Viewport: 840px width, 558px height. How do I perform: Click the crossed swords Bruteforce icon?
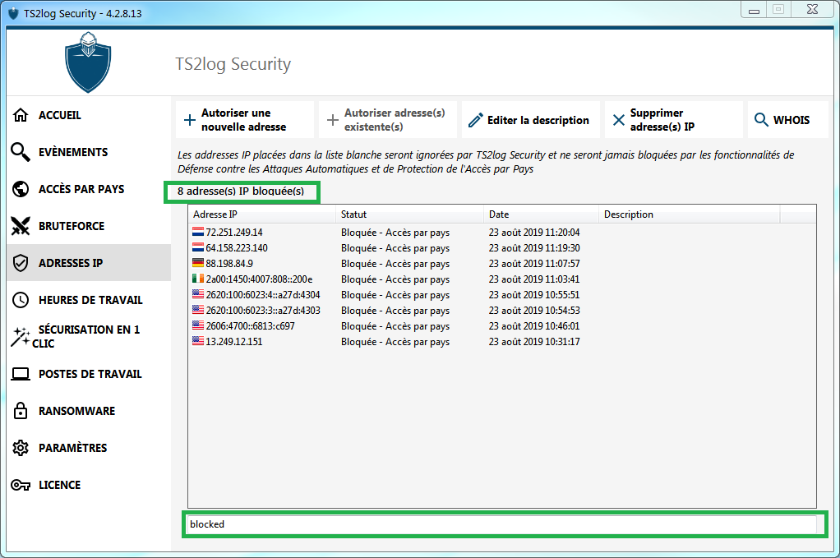tap(21, 226)
